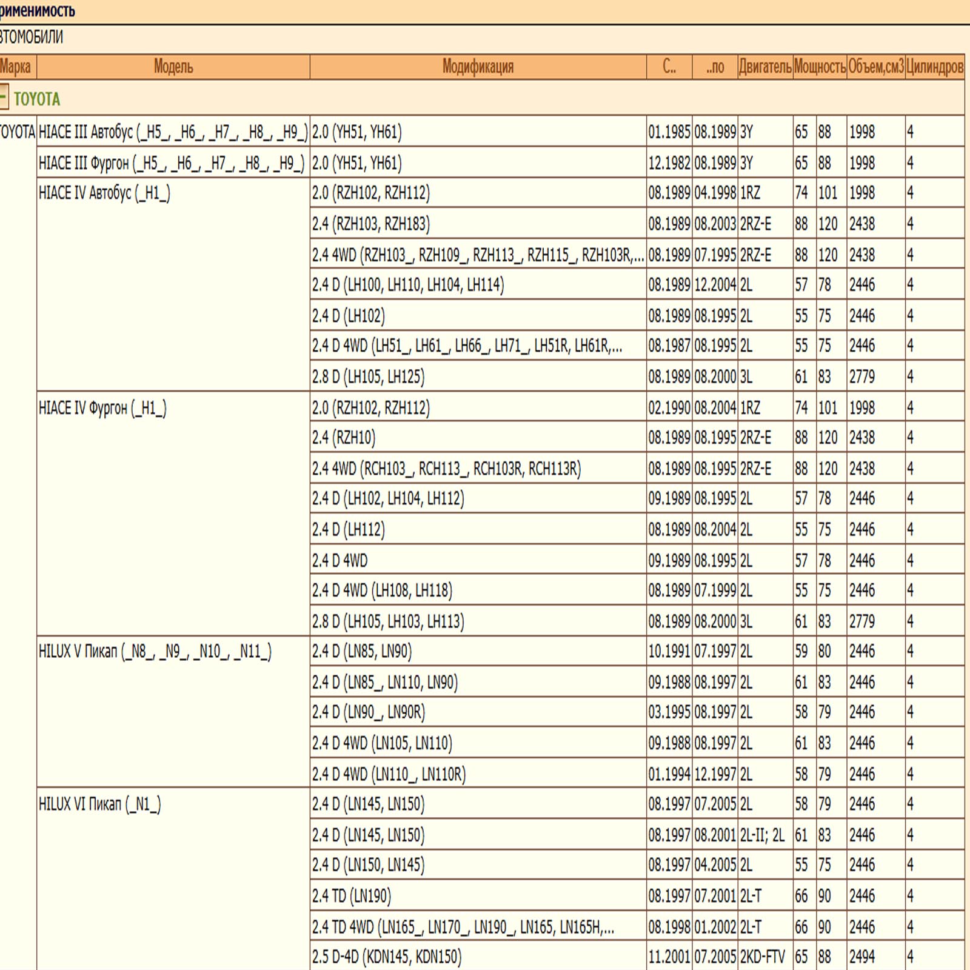
Task: Click the HIACE IV Автобус (_H1_) model
Action: pyautogui.click(x=104, y=193)
